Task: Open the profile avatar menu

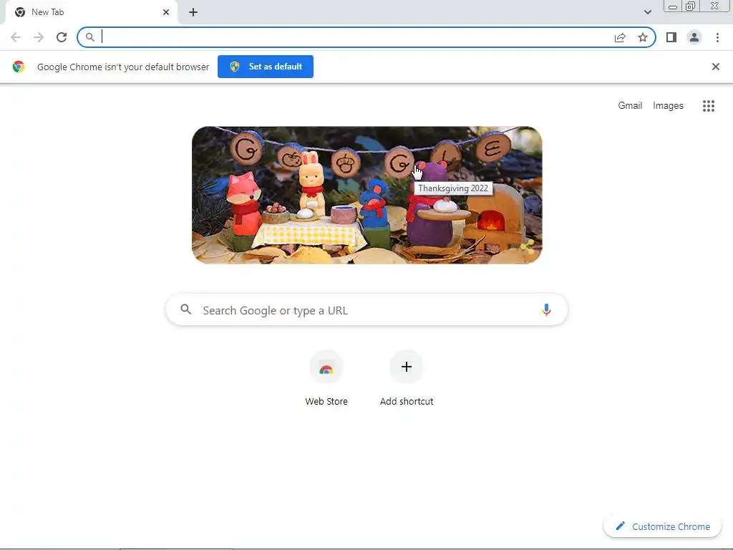Action: pyautogui.click(x=694, y=37)
